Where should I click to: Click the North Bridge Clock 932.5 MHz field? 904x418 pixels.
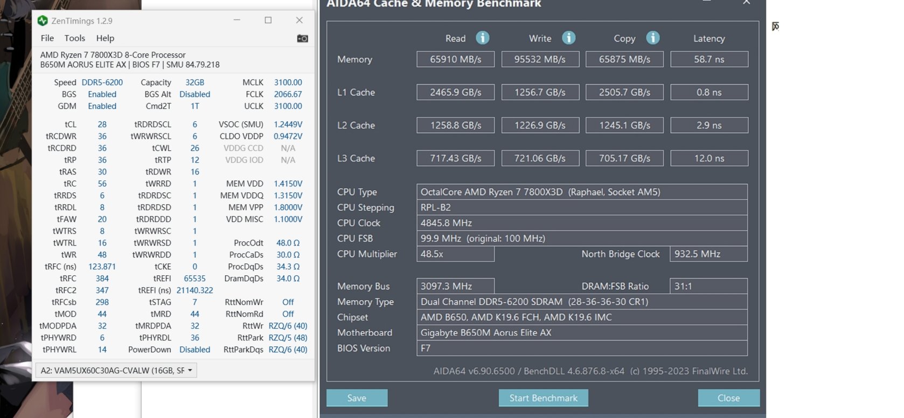708,254
